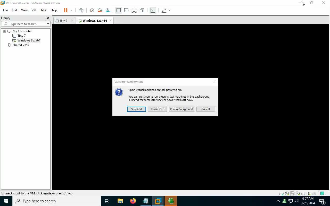Open the VM menu
The width and height of the screenshot is (330, 206).
coord(34,10)
